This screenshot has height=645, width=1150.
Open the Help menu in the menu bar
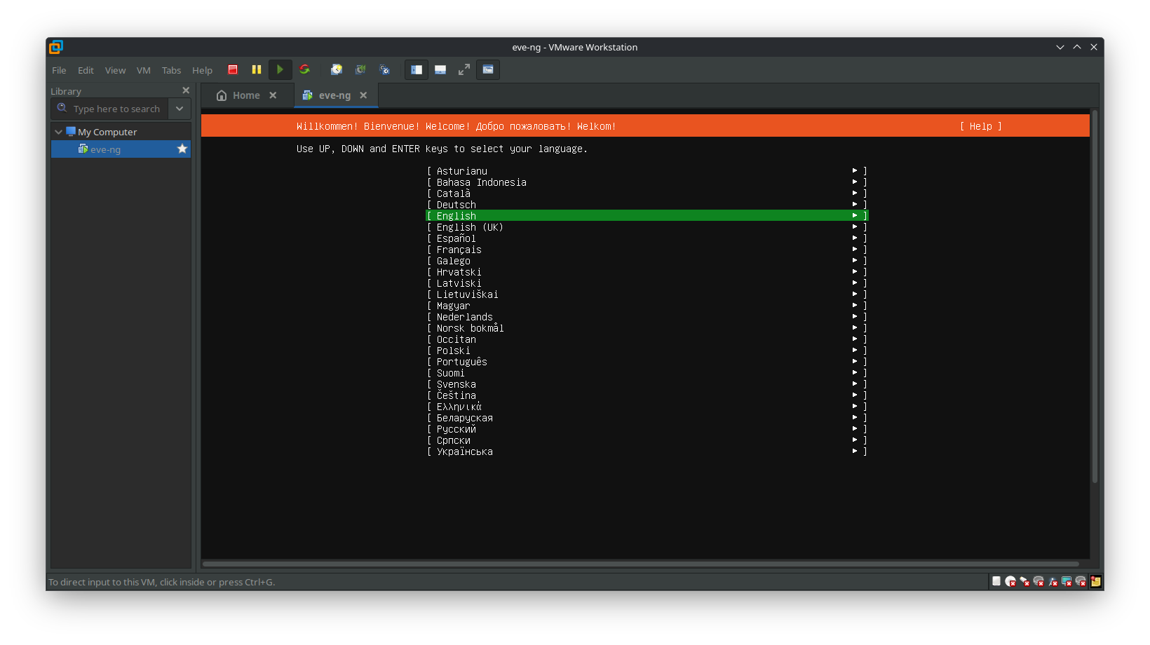click(x=202, y=70)
